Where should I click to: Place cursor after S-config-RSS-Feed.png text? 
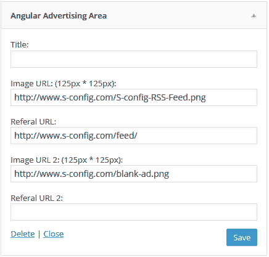[x=206, y=97]
